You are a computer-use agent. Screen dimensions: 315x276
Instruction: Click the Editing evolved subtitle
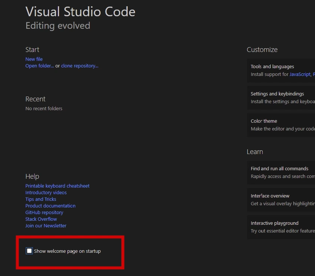[58, 26]
